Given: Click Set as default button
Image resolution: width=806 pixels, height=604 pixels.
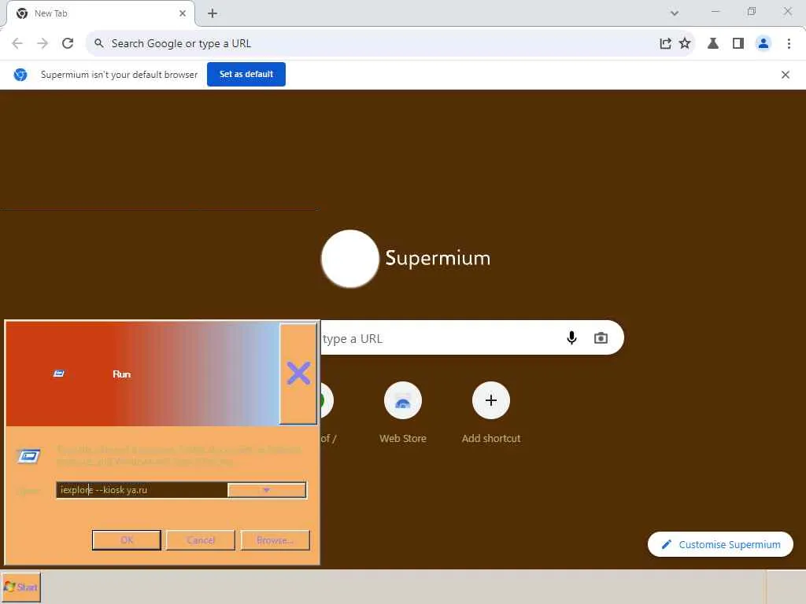Looking at the screenshot, I should (246, 75).
